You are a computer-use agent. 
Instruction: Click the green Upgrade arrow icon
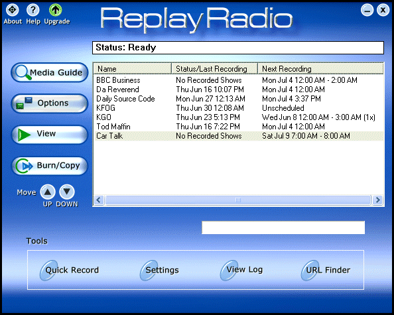56,10
